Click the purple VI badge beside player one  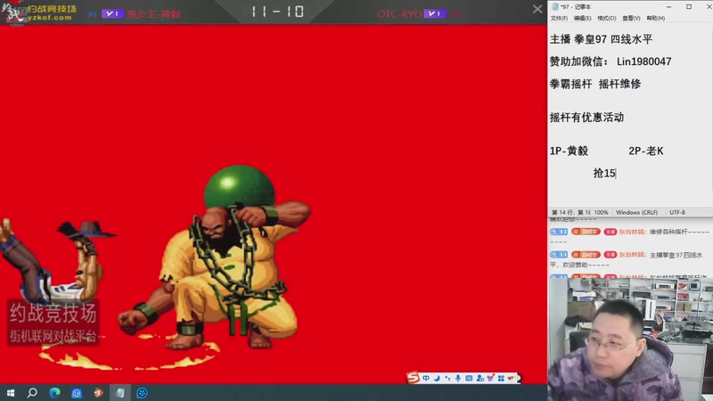click(x=112, y=13)
